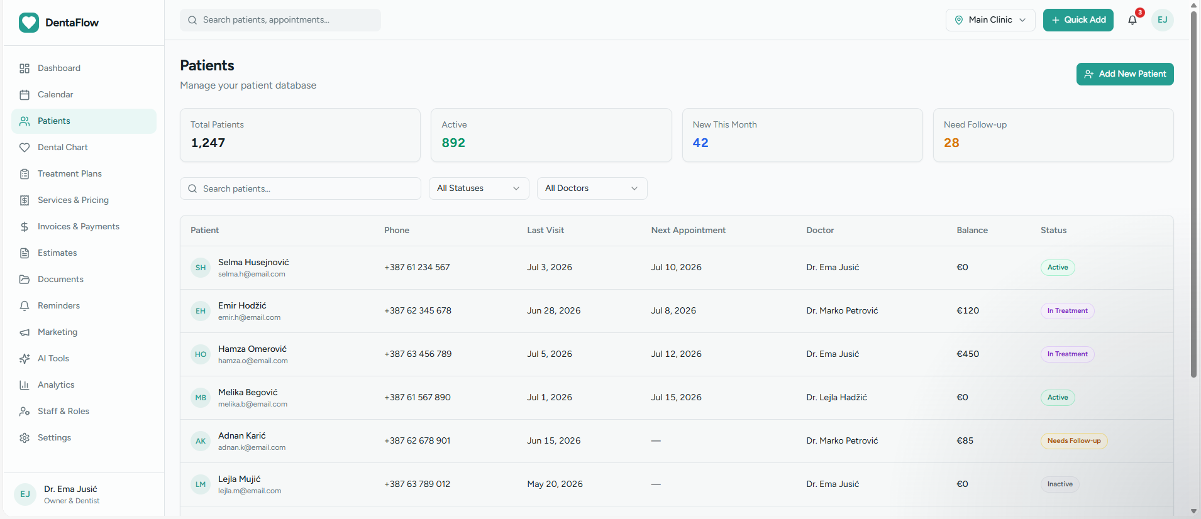Open Analytics menu item

[84, 385]
